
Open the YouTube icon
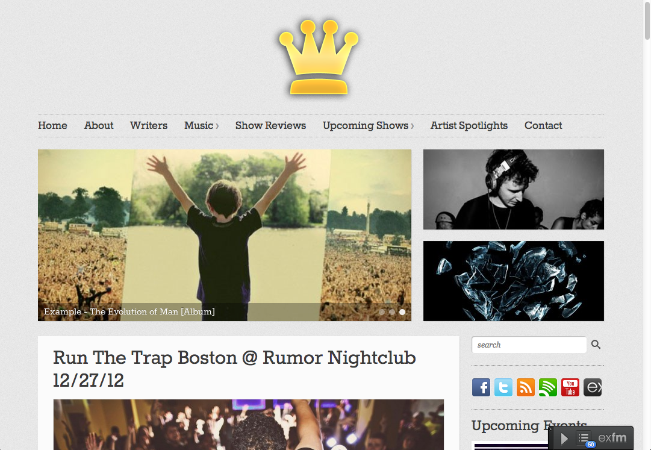(x=570, y=387)
